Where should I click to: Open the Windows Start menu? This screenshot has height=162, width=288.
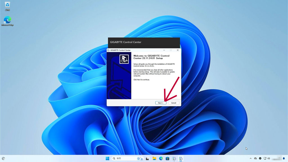[107, 159]
